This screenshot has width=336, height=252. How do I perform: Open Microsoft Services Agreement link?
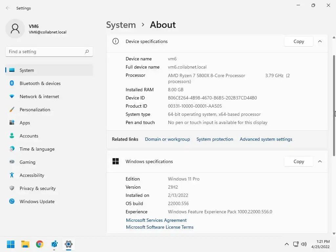pos(156,220)
